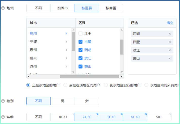Uncheck the 拱墅 district checkbox
The width and height of the screenshot is (180, 124).
coord(80,42)
